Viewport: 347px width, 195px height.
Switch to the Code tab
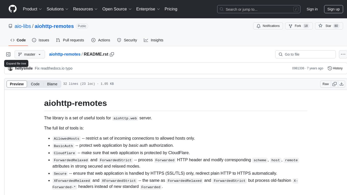pyautogui.click(x=18, y=40)
